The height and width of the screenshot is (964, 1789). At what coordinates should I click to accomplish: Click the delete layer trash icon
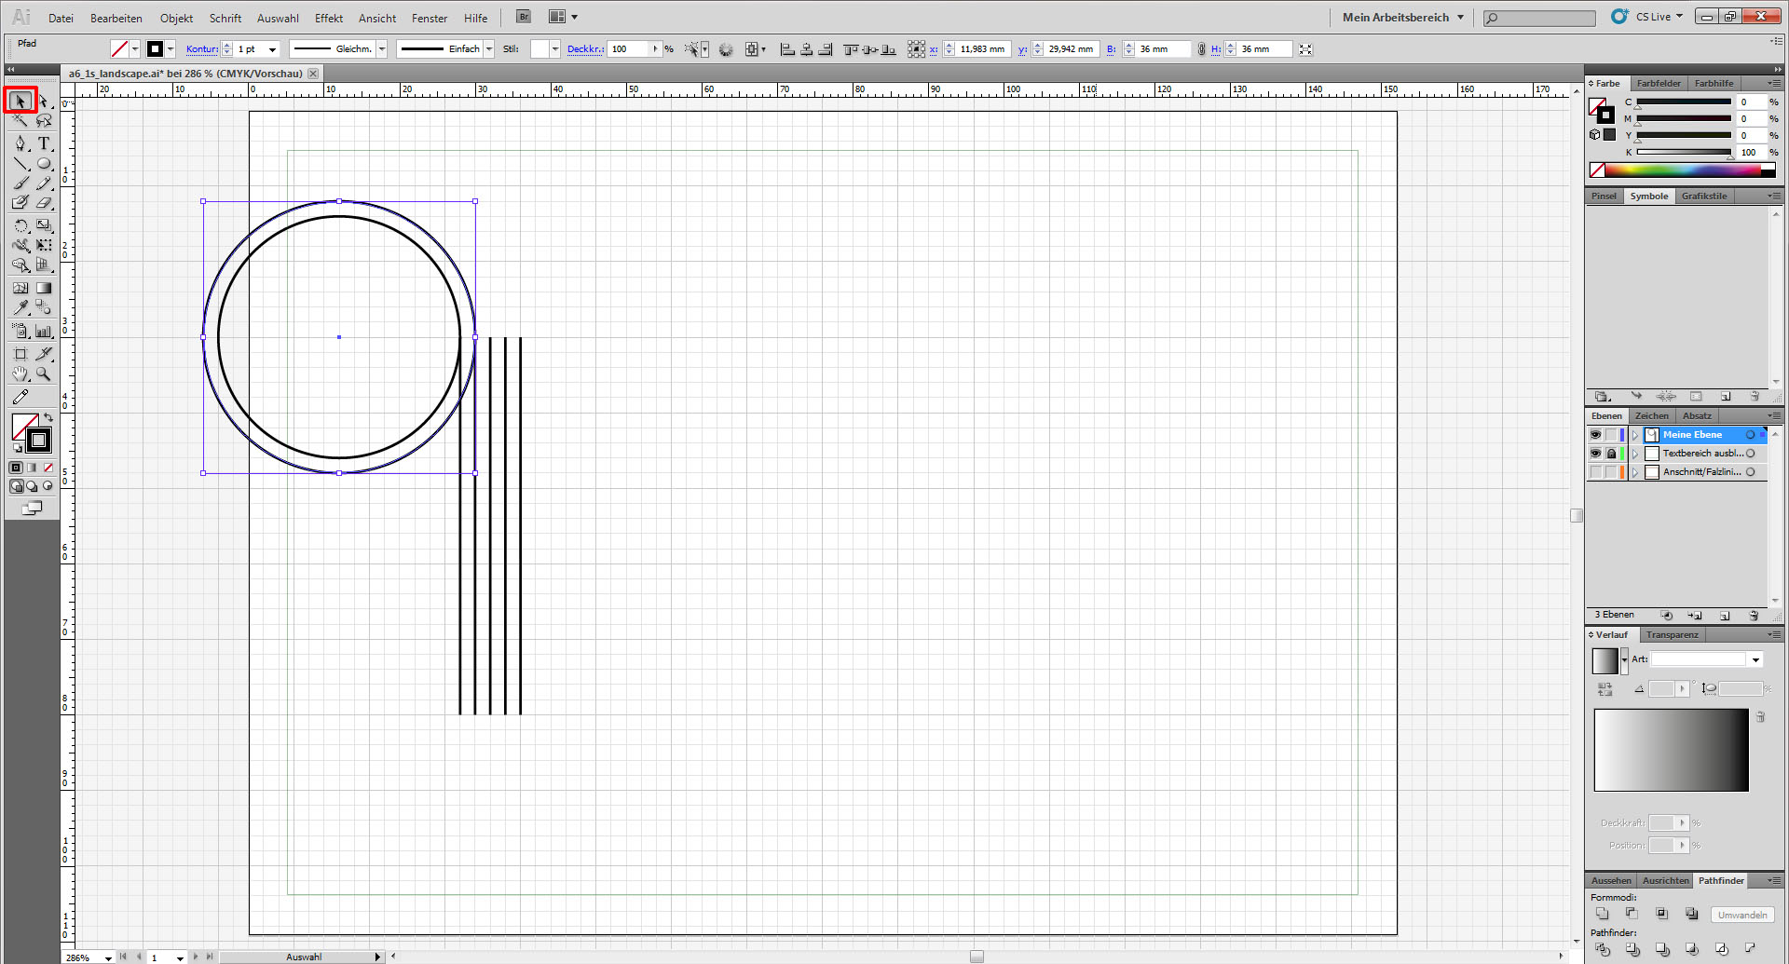tap(1754, 616)
